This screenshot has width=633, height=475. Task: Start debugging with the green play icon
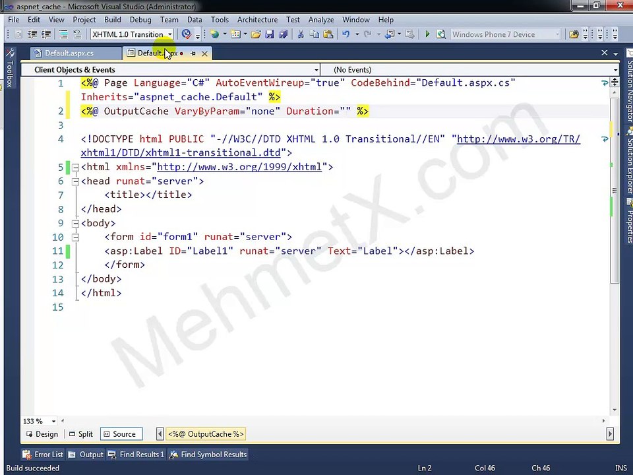point(427,34)
